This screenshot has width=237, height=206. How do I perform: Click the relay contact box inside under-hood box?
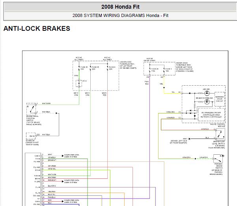point(79,83)
